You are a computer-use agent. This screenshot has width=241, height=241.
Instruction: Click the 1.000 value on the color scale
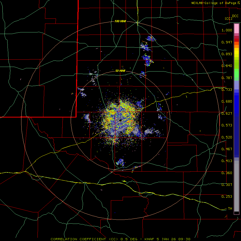coord(227,30)
